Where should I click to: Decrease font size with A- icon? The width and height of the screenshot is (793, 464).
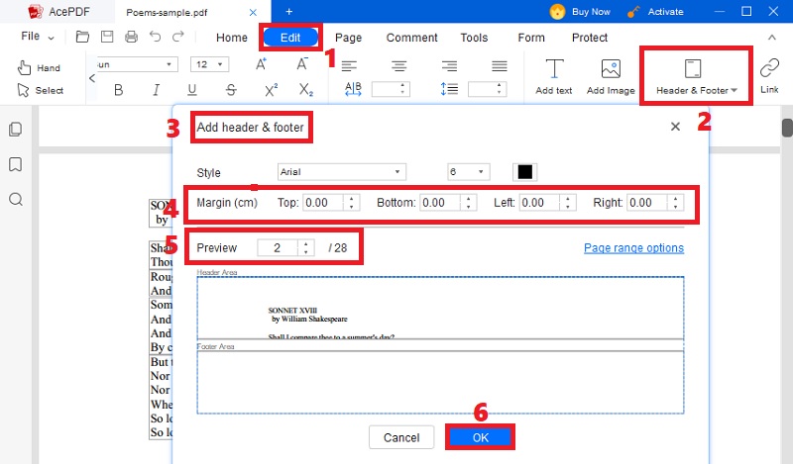302,64
